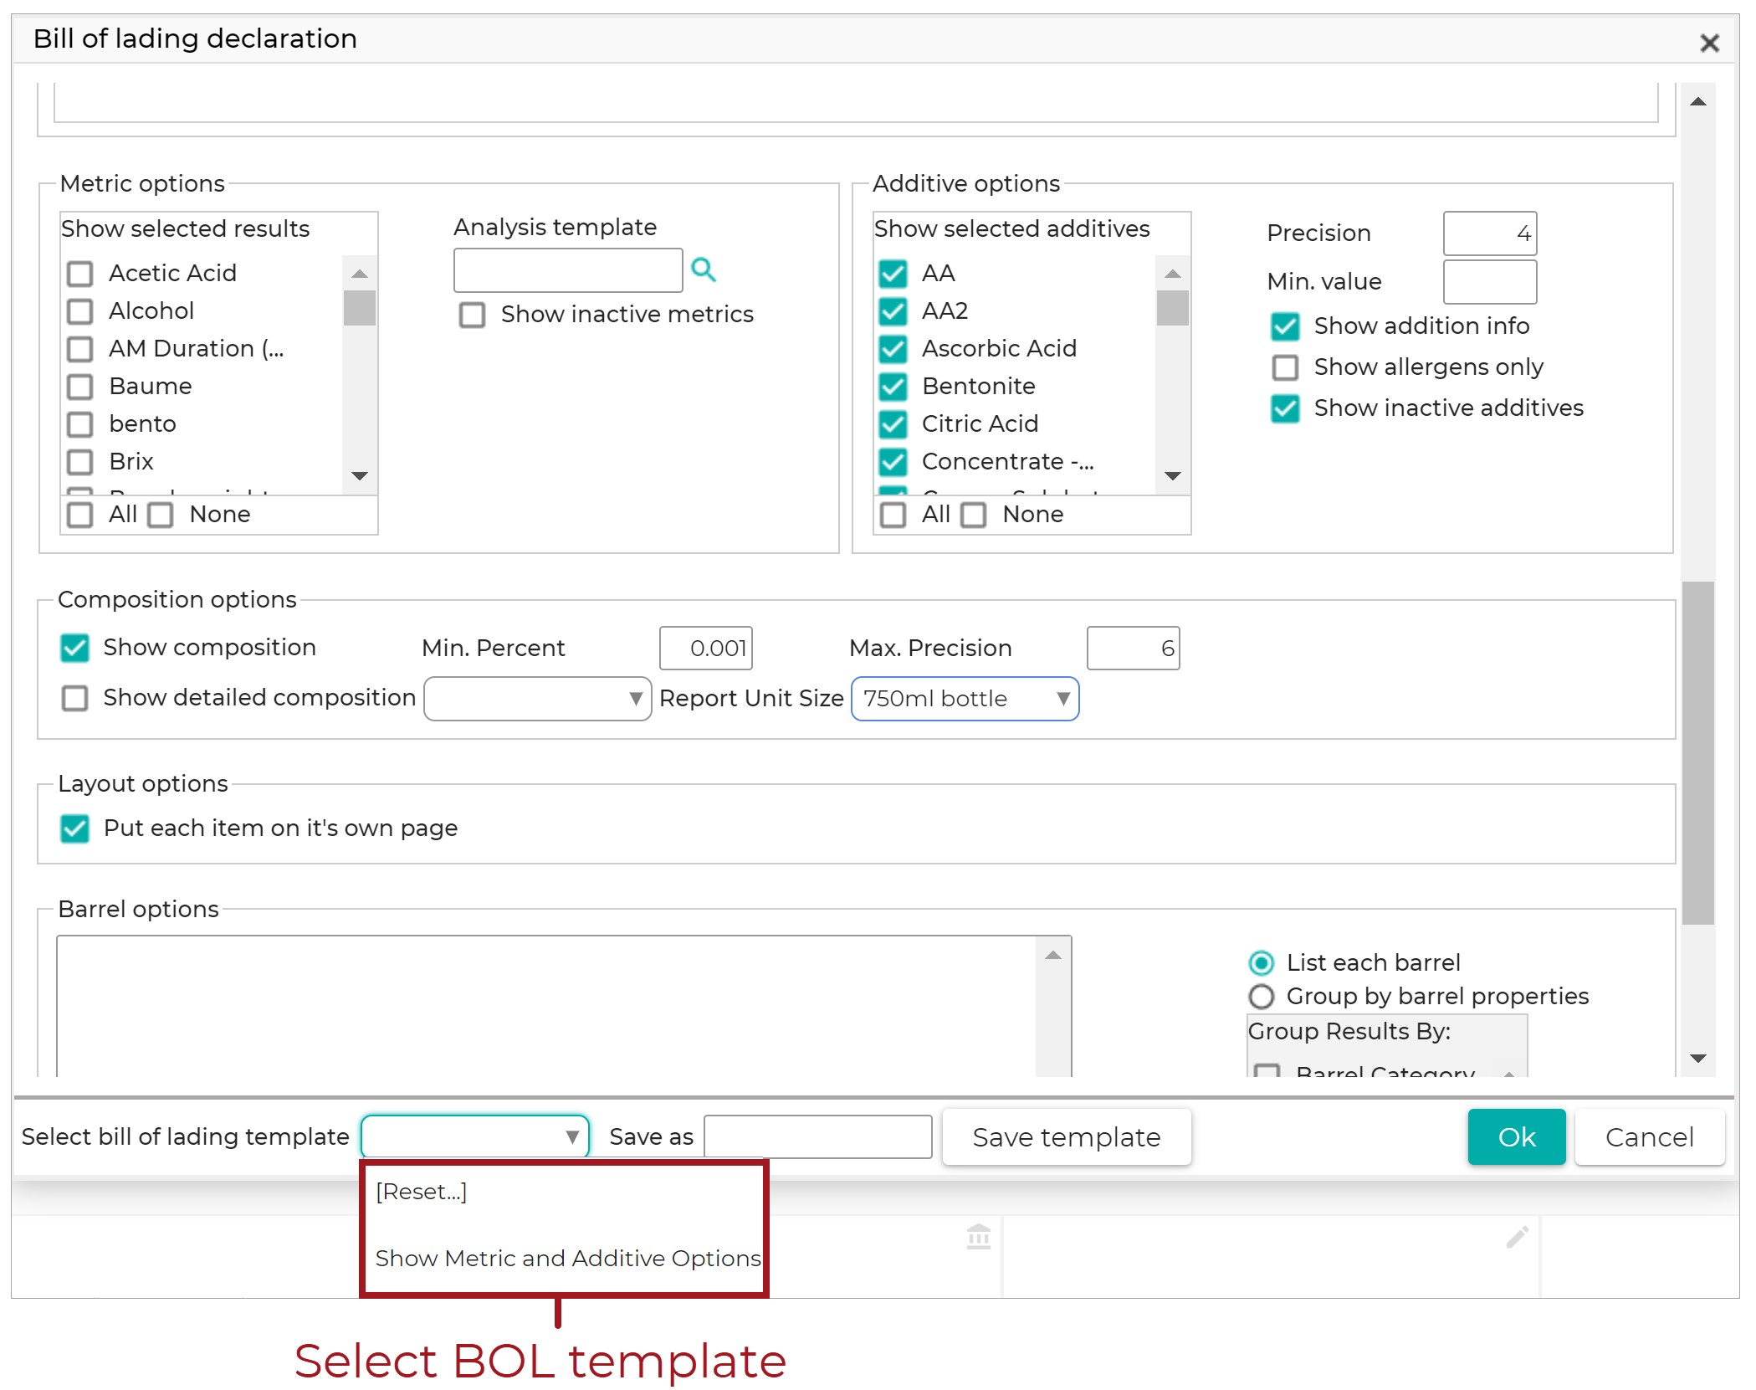Check the bento result checkbox
The height and width of the screenshot is (1390, 1756).
coord(80,424)
